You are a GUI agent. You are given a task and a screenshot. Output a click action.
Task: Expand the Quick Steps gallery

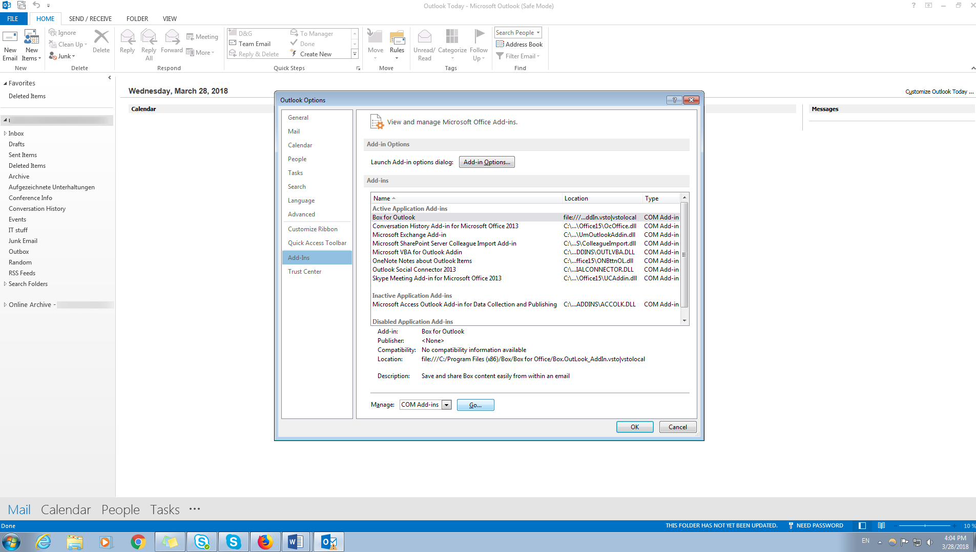[x=355, y=54]
